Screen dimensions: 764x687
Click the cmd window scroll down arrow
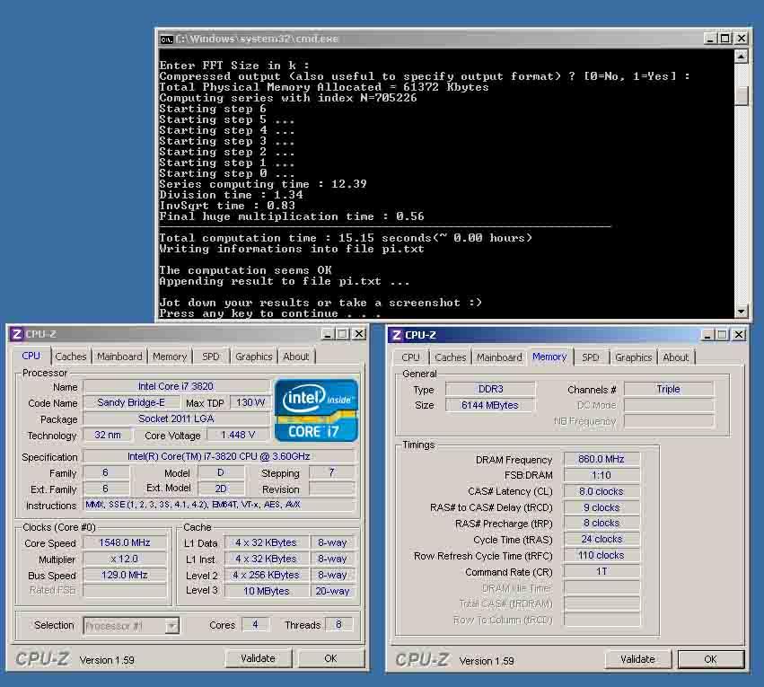(x=741, y=311)
